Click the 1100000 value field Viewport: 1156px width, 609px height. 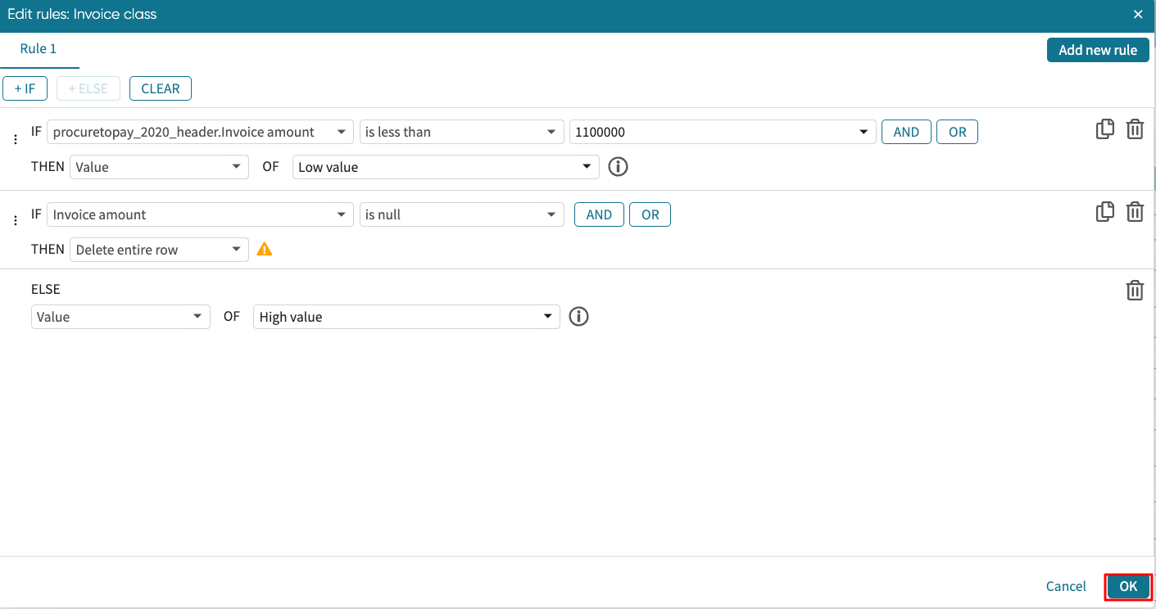713,132
